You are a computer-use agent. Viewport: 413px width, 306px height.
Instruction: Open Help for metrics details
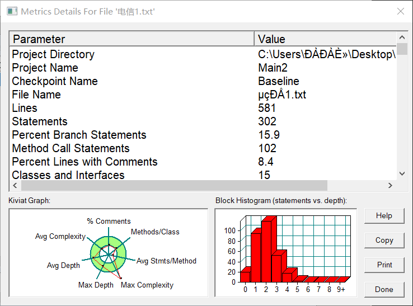coord(384,216)
